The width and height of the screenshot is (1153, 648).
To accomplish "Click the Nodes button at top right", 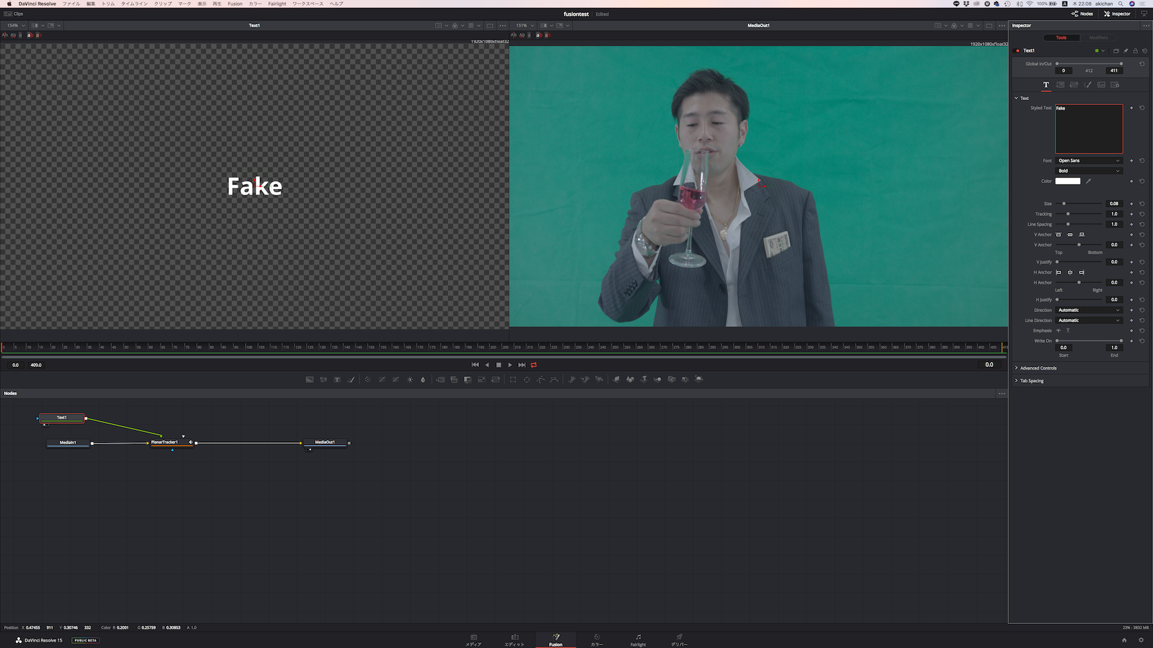I will click(x=1082, y=14).
